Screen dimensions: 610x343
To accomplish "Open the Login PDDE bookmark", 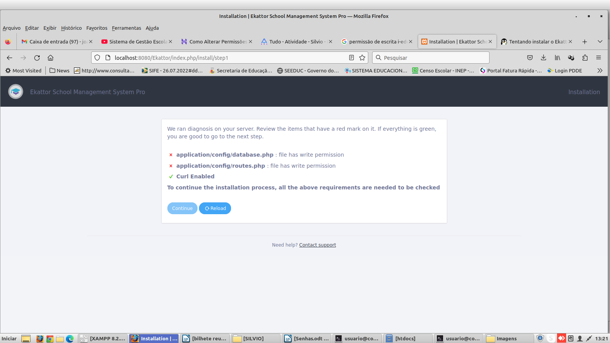I will 565,71.
